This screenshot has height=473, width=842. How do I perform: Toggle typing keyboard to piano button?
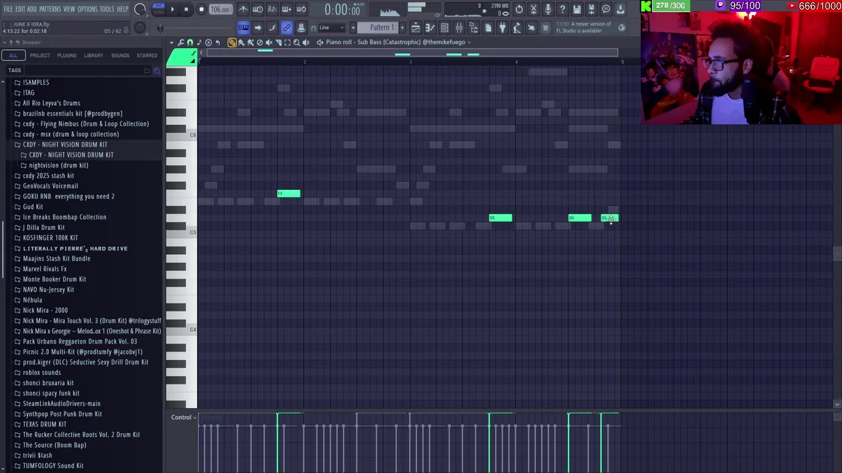[243, 28]
